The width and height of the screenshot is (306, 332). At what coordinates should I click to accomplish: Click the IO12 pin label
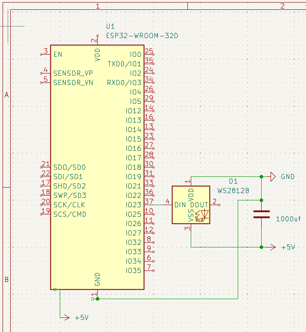coord(134,111)
